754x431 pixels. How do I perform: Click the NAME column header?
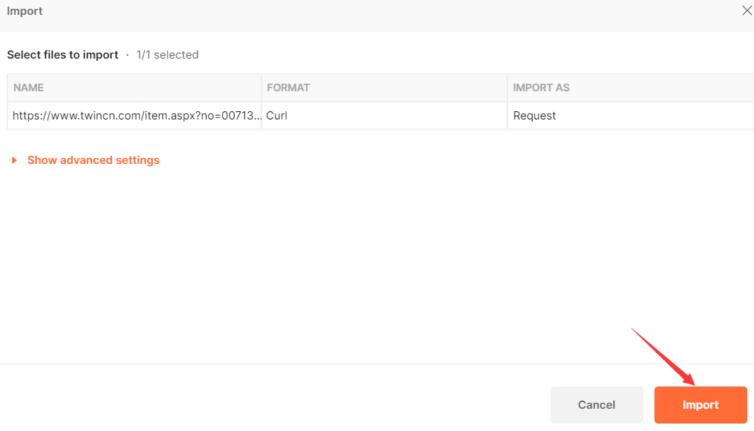(134, 88)
